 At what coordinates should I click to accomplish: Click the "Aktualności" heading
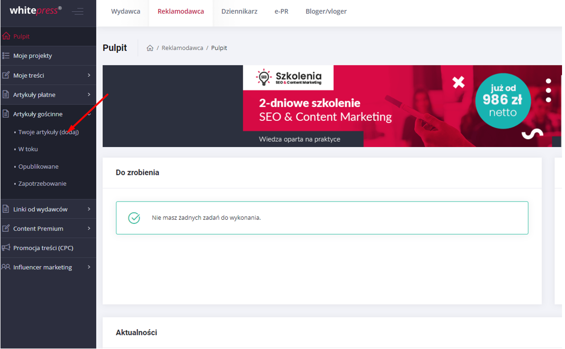click(136, 333)
